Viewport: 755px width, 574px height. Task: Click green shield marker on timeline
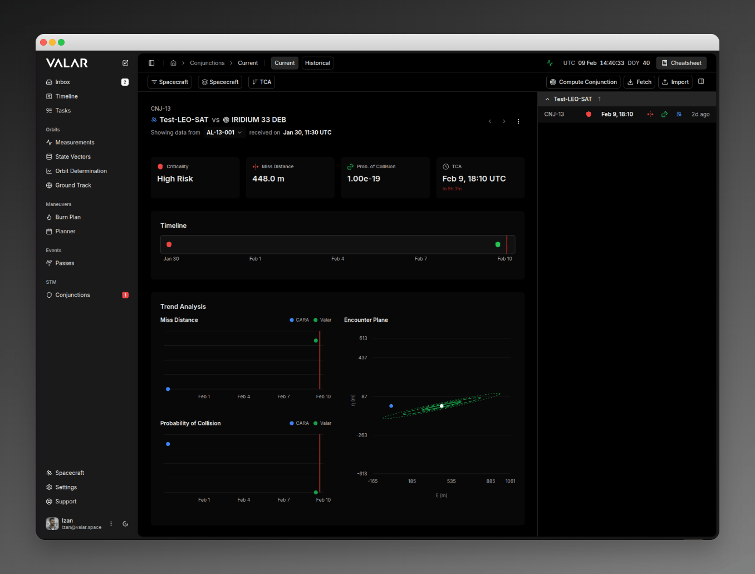[x=498, y=244]
